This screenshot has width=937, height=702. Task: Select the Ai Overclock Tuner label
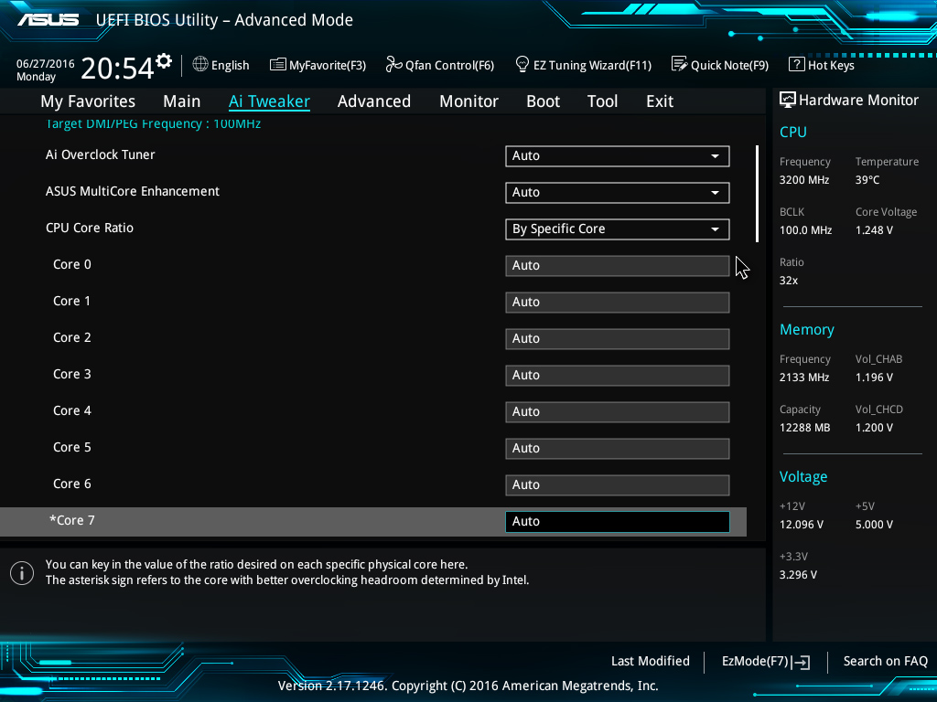pyautogui.click(x=101, y=154)
